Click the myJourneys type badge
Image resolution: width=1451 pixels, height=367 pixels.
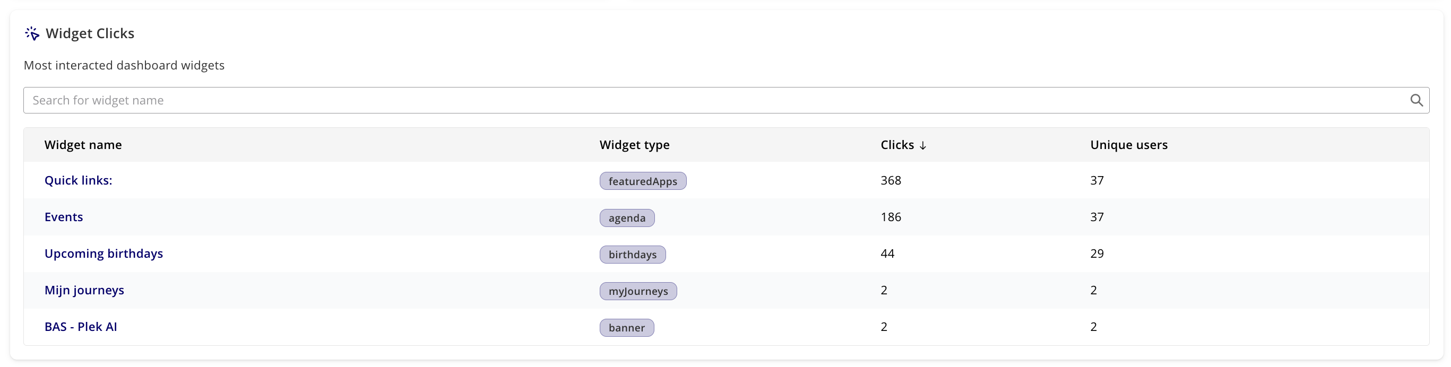click(x=638, y=291)
